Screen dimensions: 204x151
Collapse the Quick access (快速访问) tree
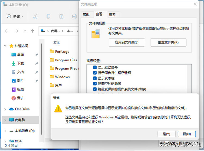coord(5,46)
